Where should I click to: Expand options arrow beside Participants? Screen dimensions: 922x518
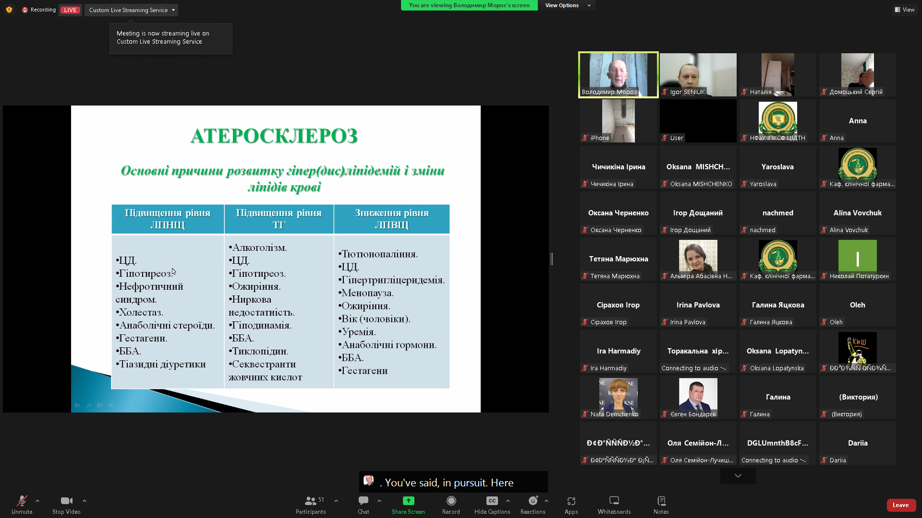click(336, 501)
